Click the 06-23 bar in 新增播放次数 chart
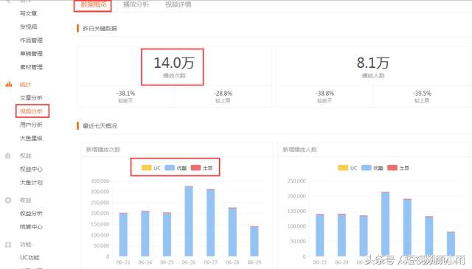This screenshot has width=472, height=269. pos(123,234)
